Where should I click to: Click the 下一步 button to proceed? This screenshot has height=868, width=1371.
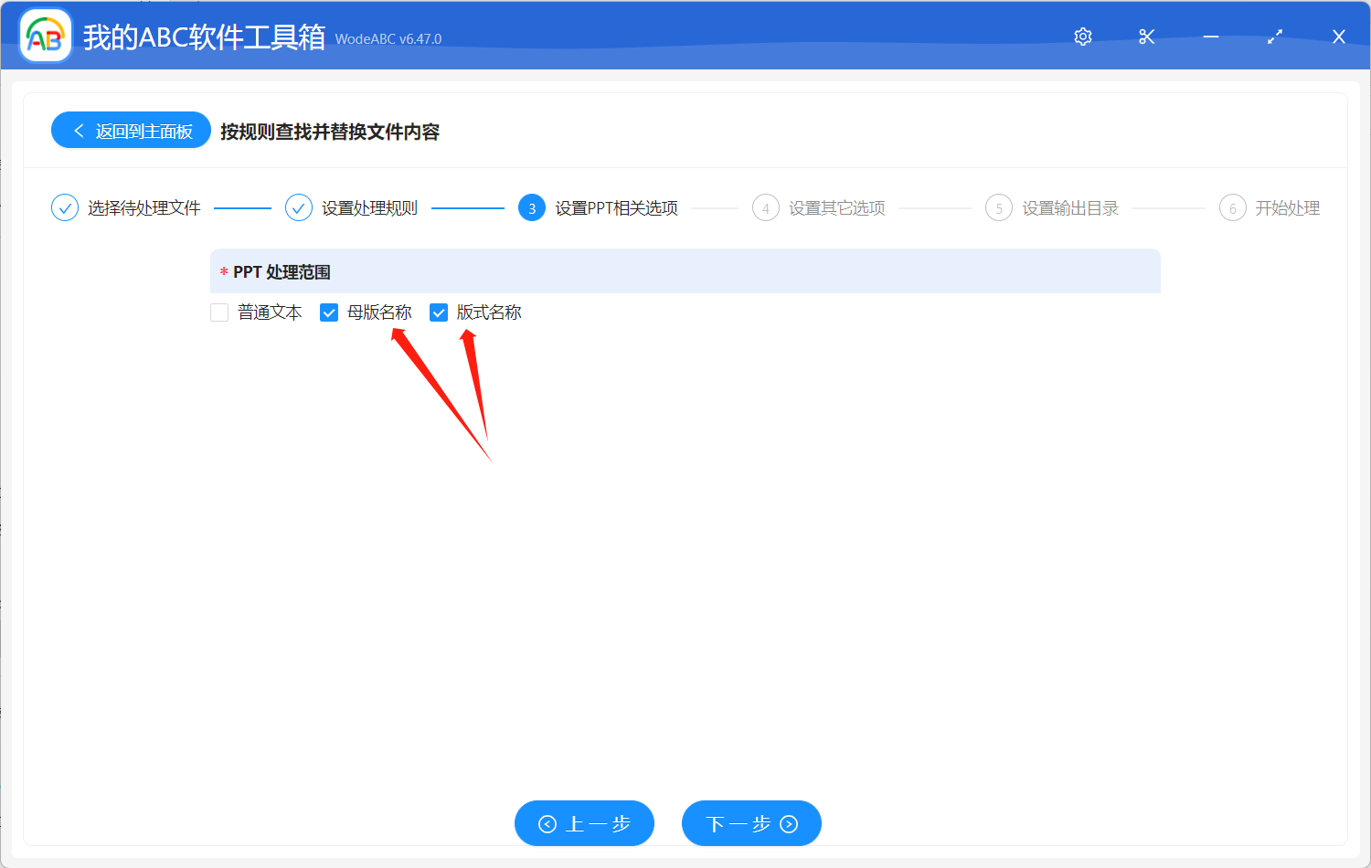pyautogui.click(x=751, y=823)
